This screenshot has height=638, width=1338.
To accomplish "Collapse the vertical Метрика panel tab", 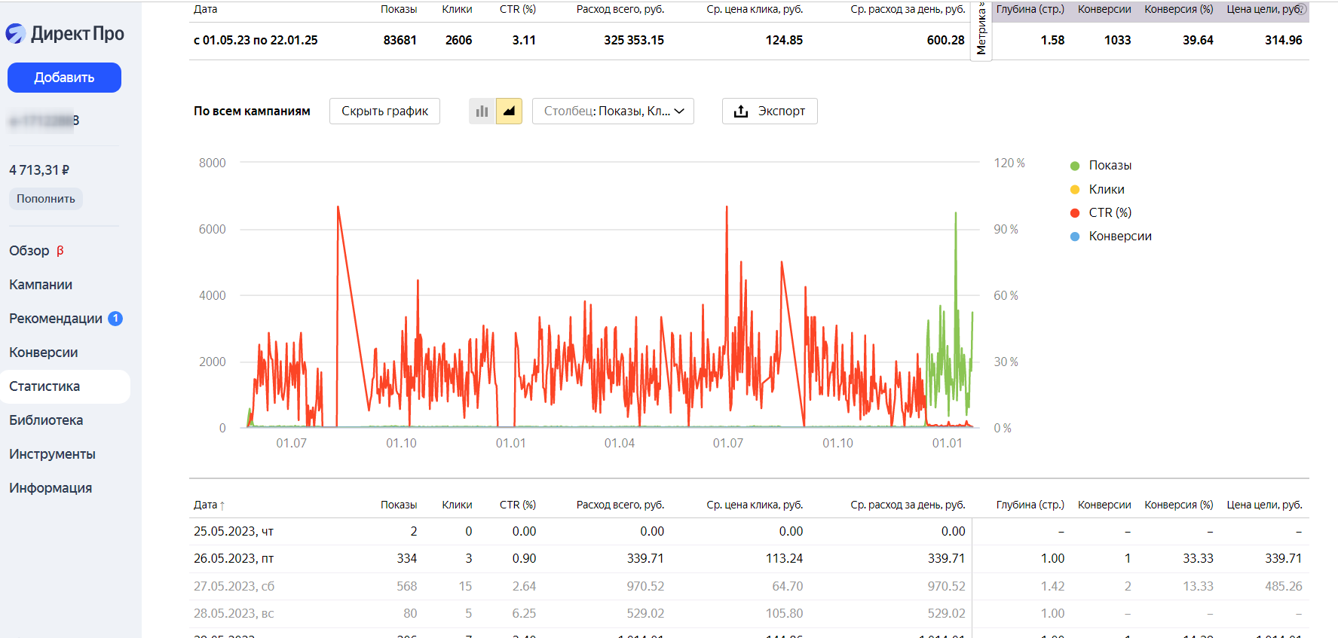I will pos(981,30).
